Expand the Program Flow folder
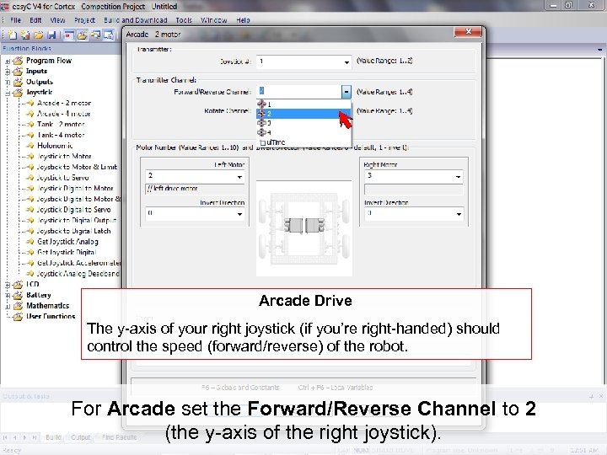607x455 pixels. click(x=8, y=61)
